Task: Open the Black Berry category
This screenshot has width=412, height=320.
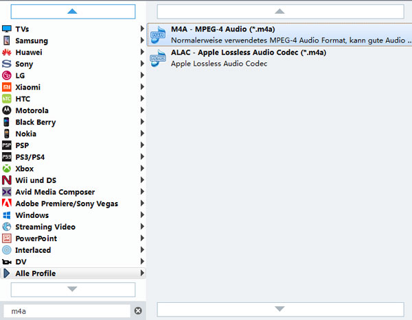Action: [x=73, y=122]
